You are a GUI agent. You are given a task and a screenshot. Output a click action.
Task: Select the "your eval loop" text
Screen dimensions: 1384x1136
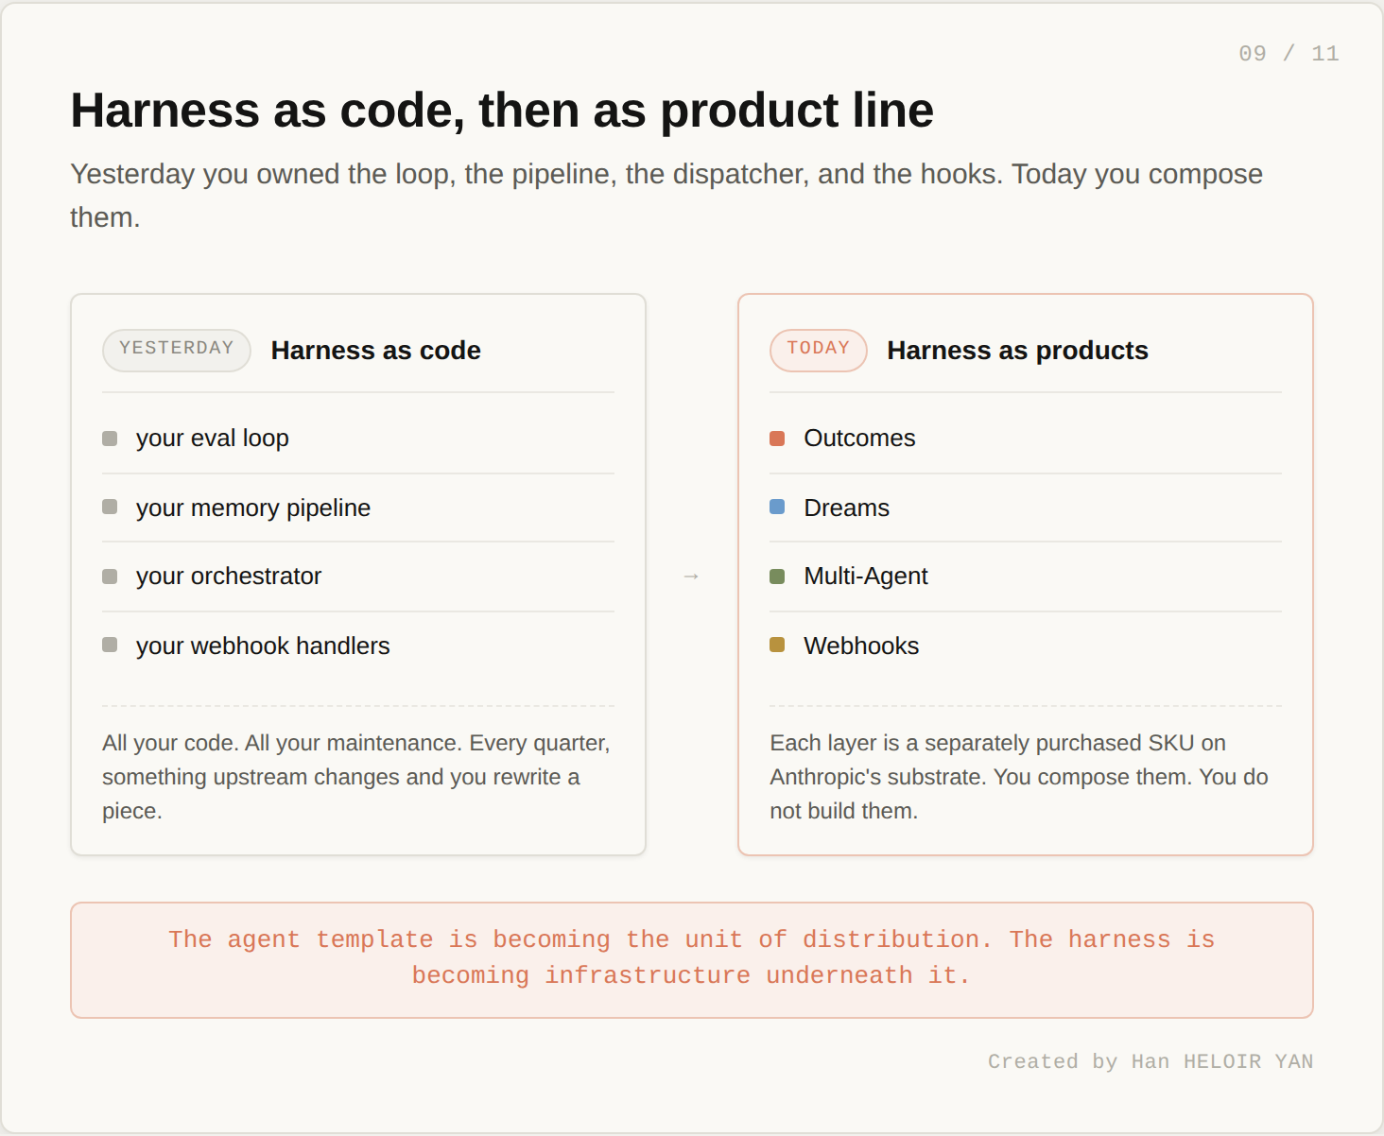(213, 439)
